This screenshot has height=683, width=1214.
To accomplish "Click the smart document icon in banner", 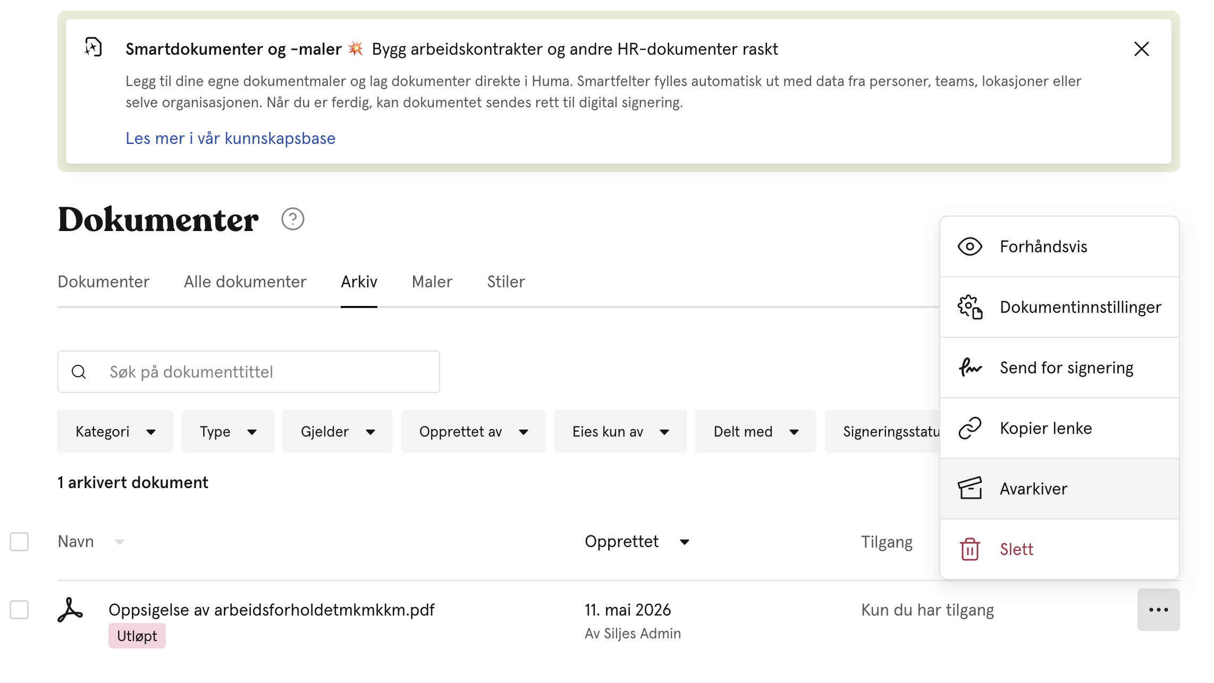I will click(x=94, y=47).
